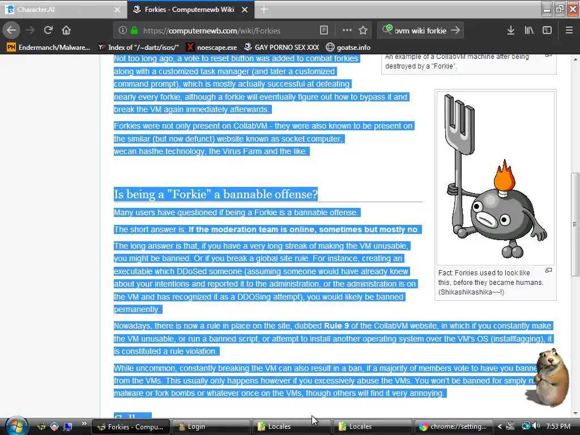Expand the quick launch overflow chevron
This screenshot has height=435, width=580.
click(x=84, y=424)
